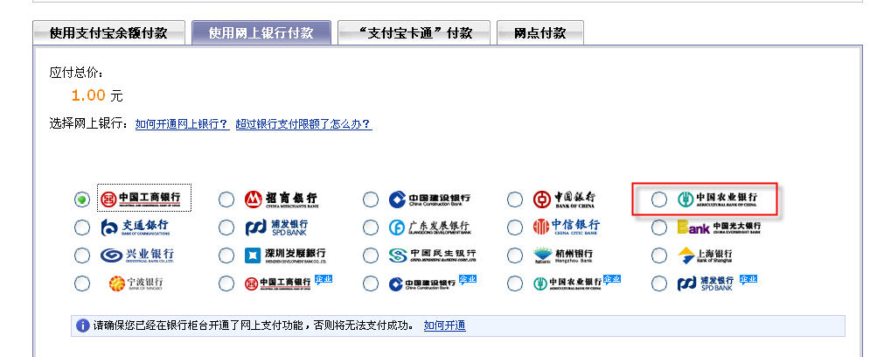Click the 中信银行 logo
The width and height of the screenshot is (877, 357).
click(566, 227)
